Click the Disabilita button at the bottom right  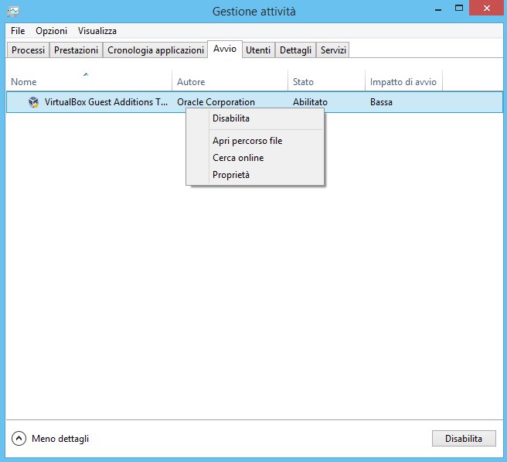point(464,438)
